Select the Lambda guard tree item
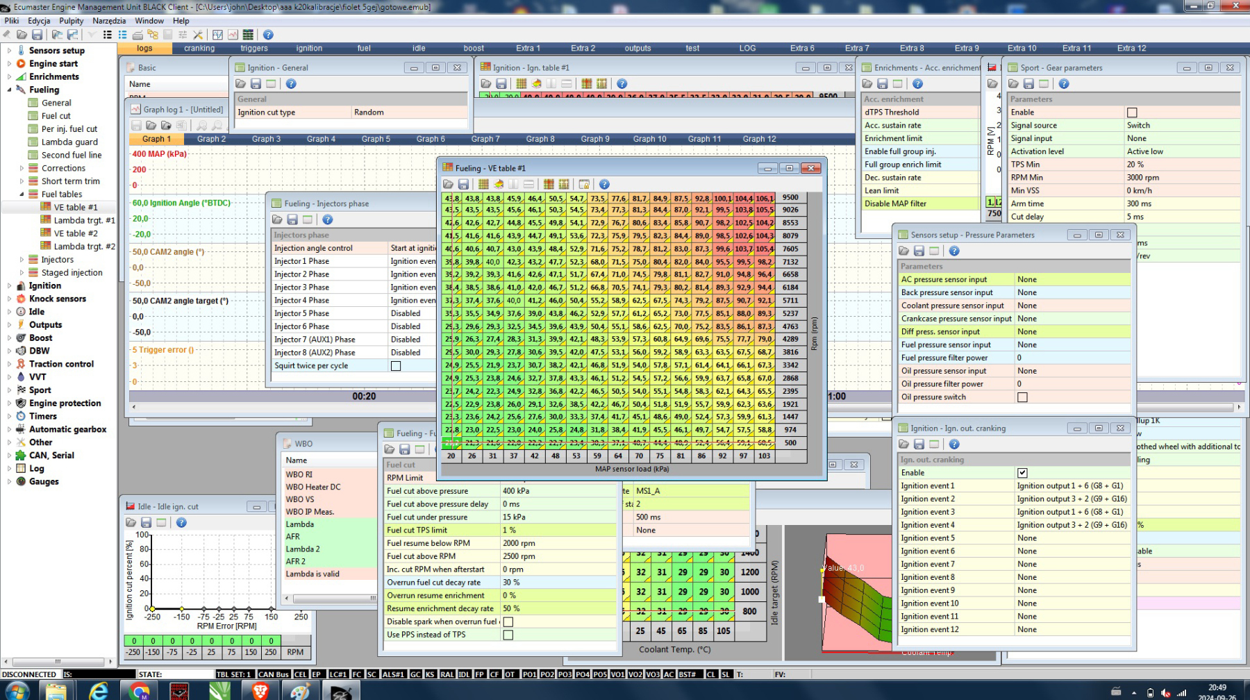The image size is (1250, 700). [x=69, y=142]
